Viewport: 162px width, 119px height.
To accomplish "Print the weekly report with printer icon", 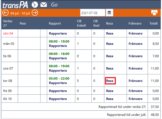I will pos(154,13).
